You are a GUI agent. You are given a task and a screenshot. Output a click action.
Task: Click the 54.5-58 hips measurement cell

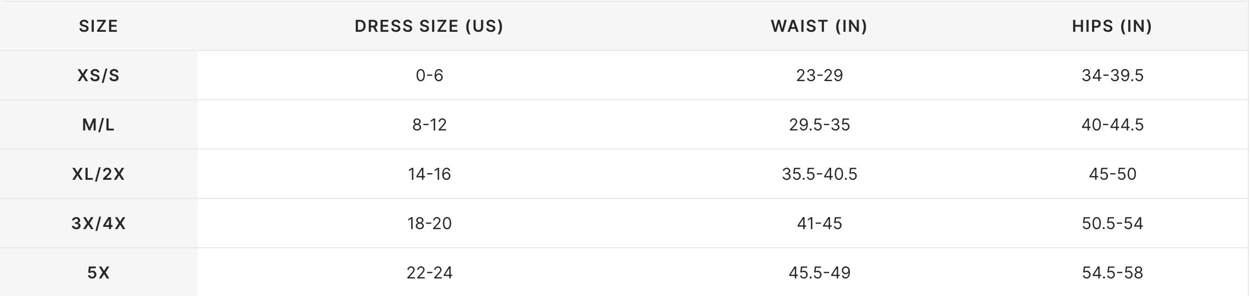click(x=1112, y=272)
